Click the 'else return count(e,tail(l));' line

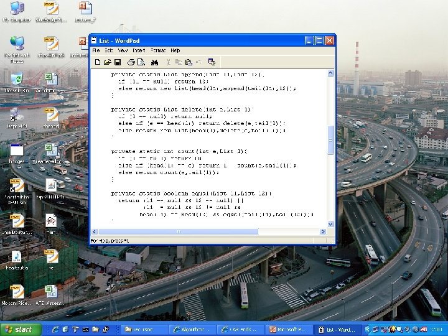[x=169, y=172]
